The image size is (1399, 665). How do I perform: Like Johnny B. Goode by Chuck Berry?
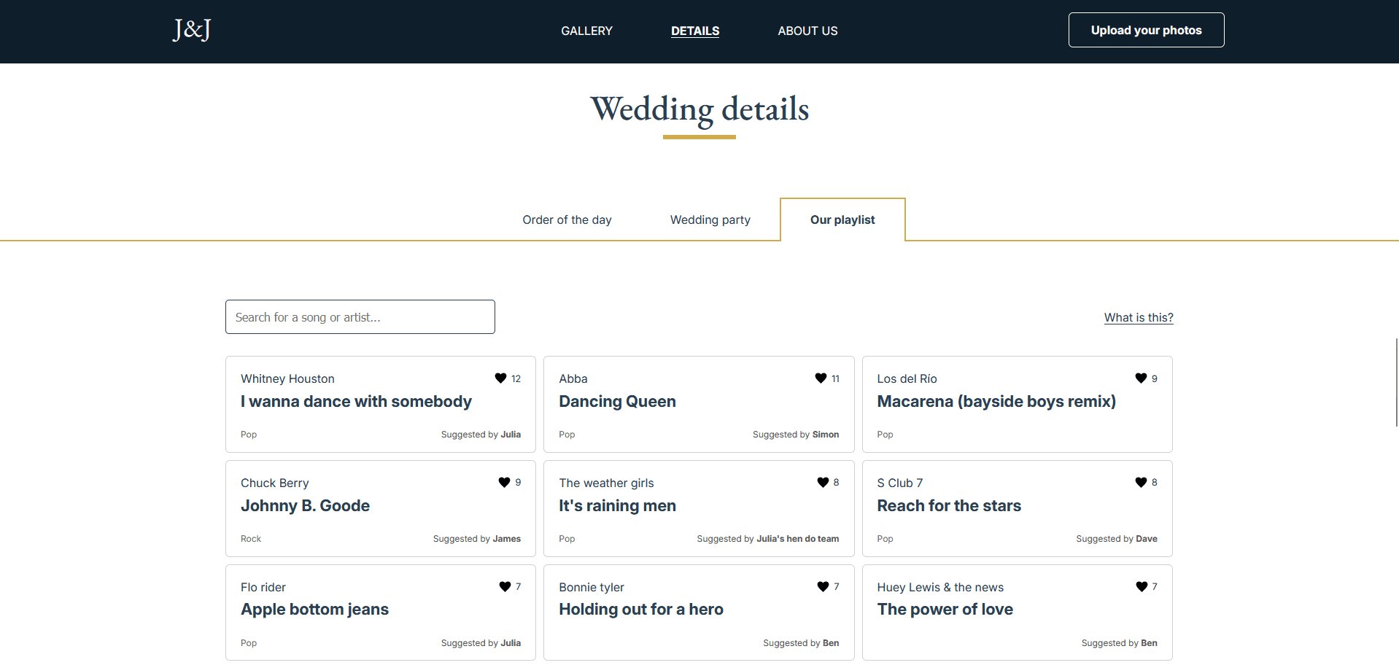coord(503,482)
